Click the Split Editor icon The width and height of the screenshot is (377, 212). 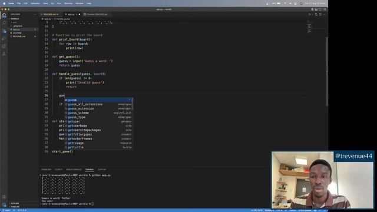point(320,14)
